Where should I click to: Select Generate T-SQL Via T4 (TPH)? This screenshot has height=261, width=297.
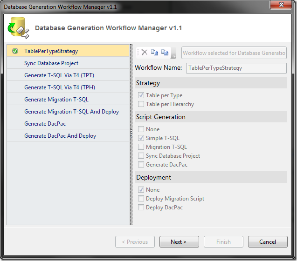click(68, 87)
